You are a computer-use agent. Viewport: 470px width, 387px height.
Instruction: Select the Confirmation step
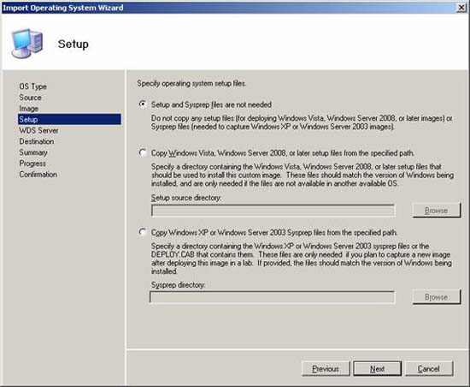pos(38,174)
